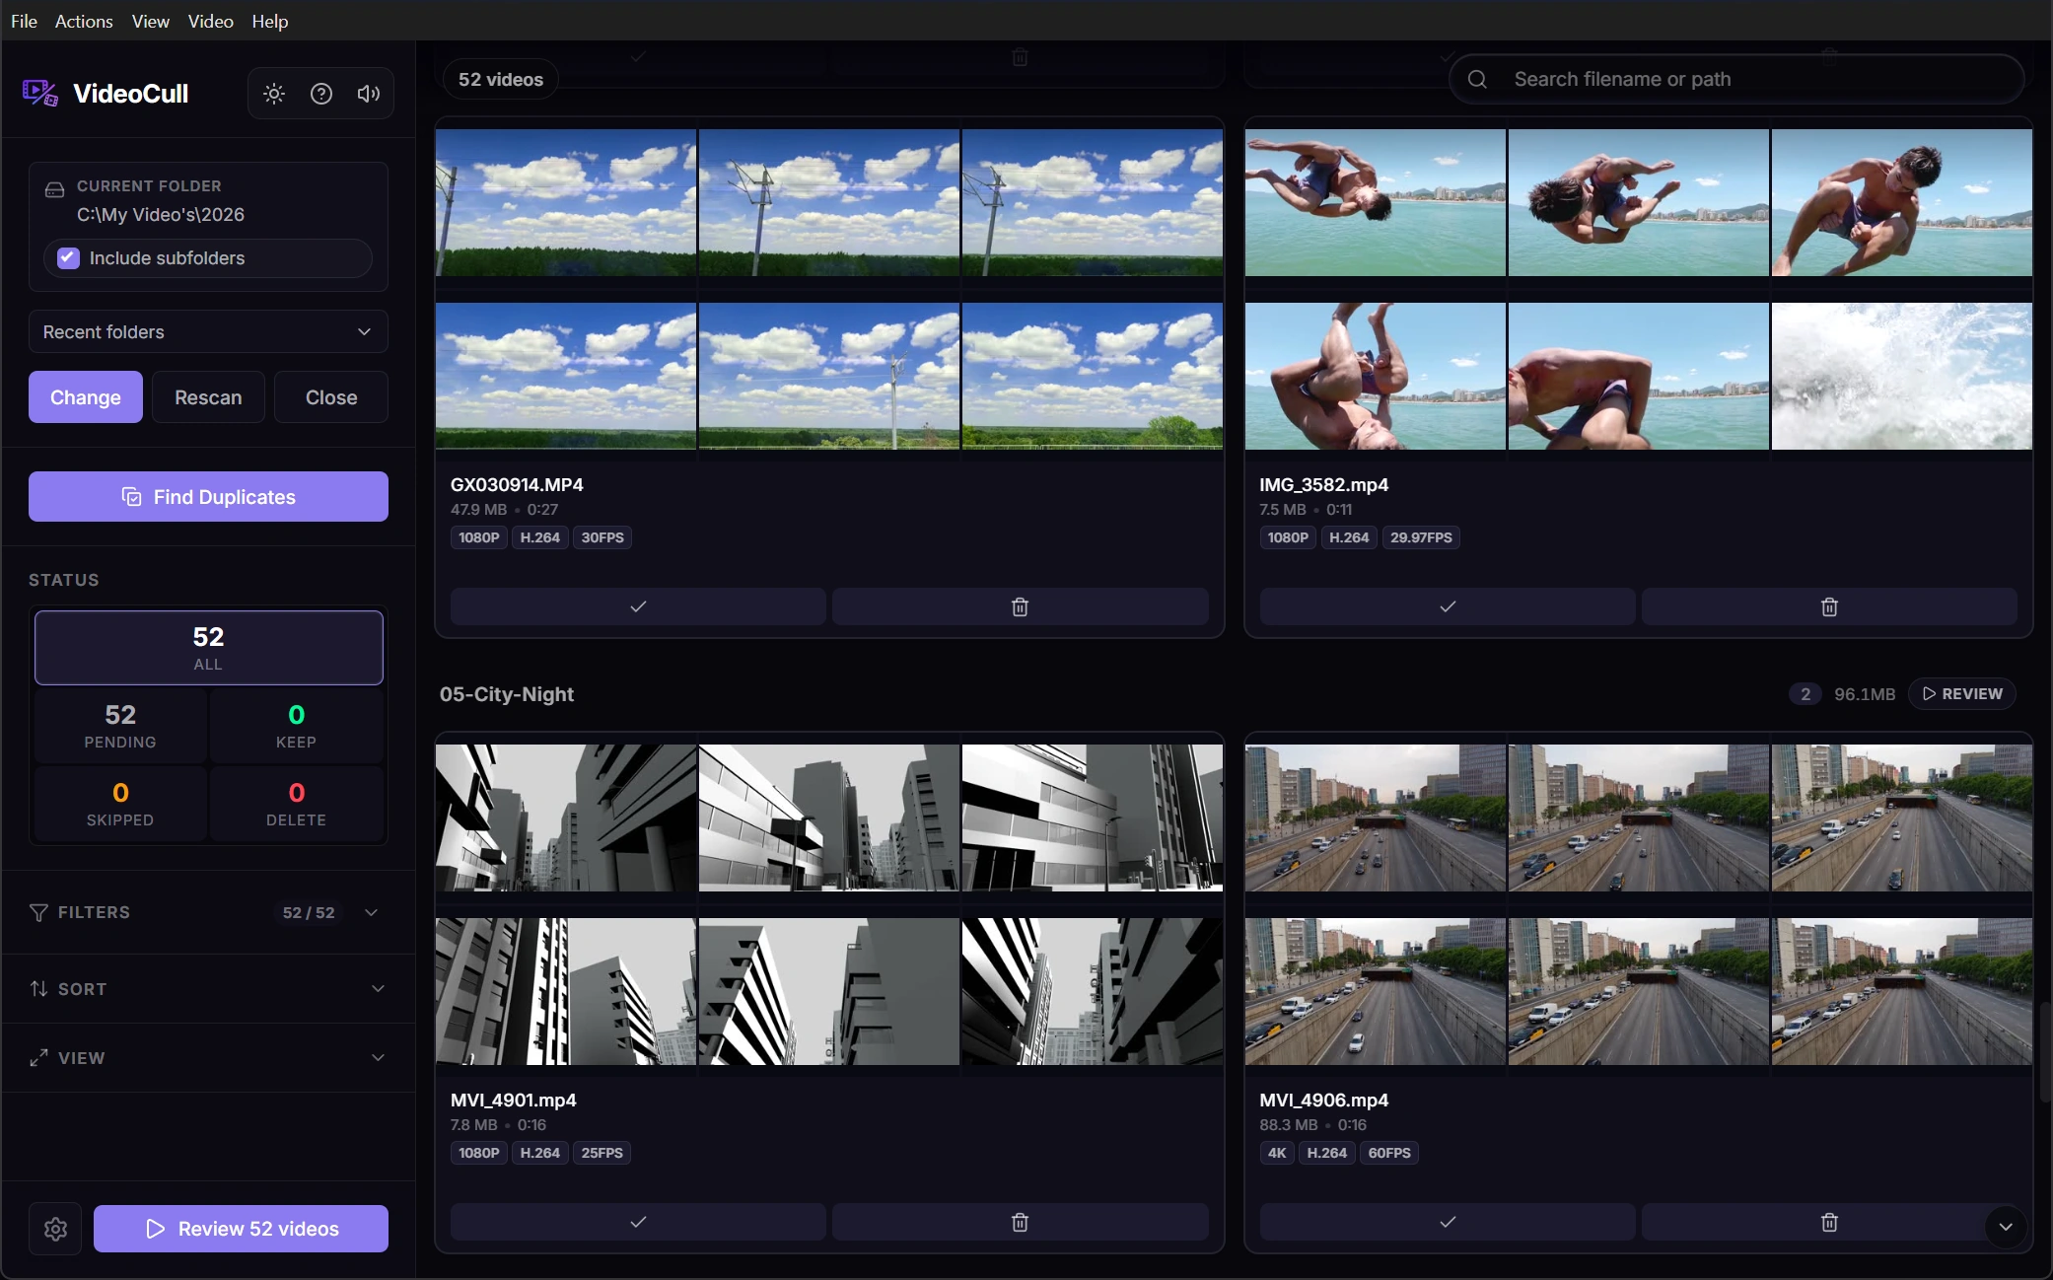The width and height of the screenshot is (2053, 1280).
Task: Expand the SORT section
Action: tap(208, 989)
